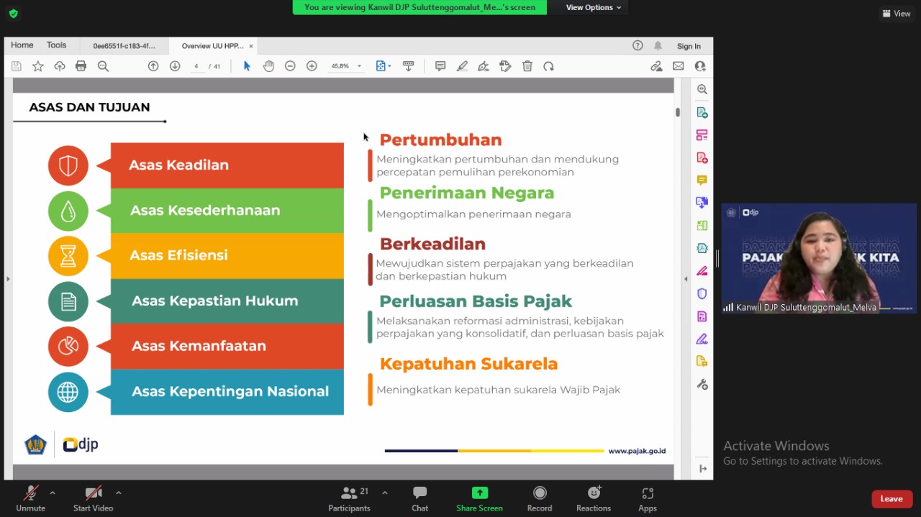Toggle Start Video camera on
This screenshot has height=517, width=921.
[x=93, y=498]
